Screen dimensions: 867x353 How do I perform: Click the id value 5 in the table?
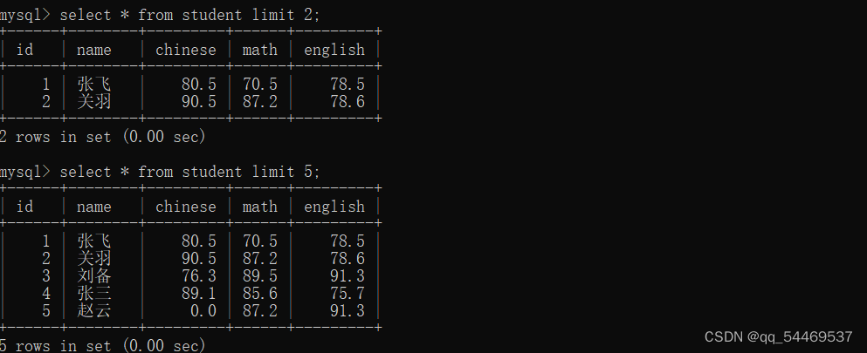[x=45, y=310]
